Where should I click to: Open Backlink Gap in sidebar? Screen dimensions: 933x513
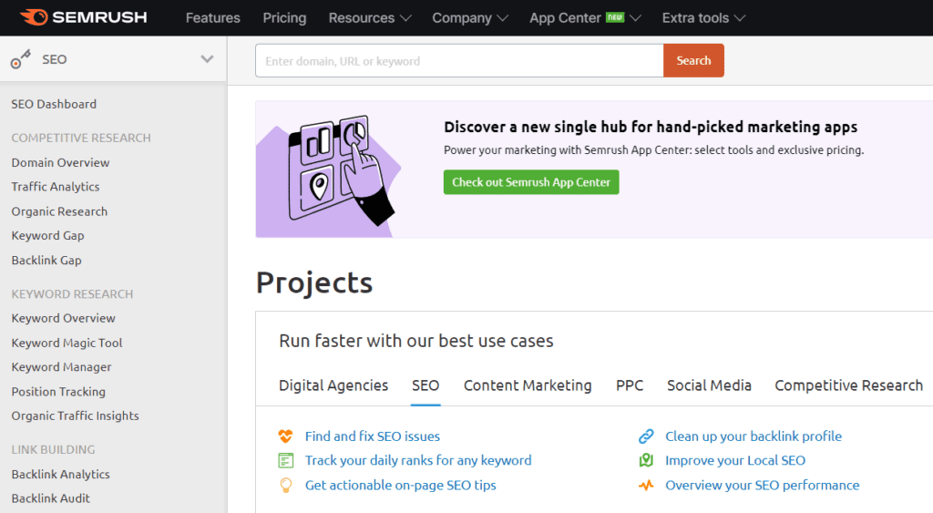coord(46,261)
